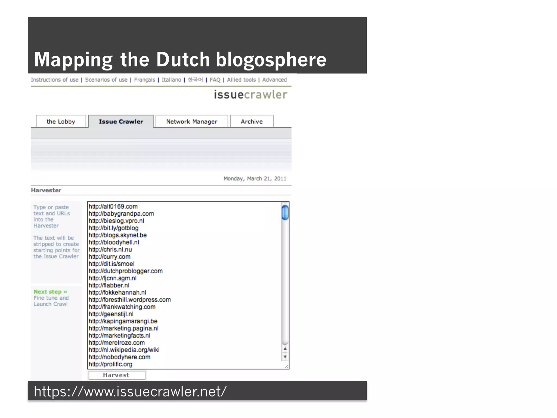Screen dimensions: 557x418
Task: Click the line http://foresthill.wordpress.com
Action: [130, 300]
